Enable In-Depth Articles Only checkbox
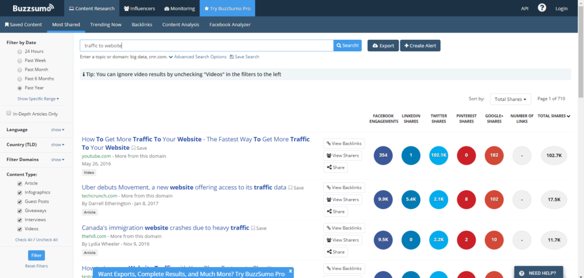The width and height of the screenshot is (584, 278). click(x=9, y=113)
